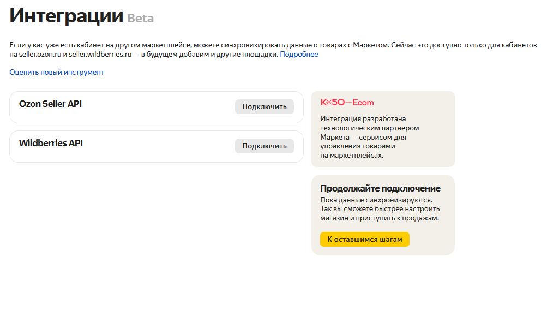541x316 pixels.
Task: Select the Wildberries API title
Action: 51,144
